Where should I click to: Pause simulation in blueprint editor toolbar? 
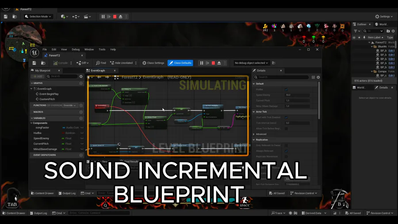(202, 63)
